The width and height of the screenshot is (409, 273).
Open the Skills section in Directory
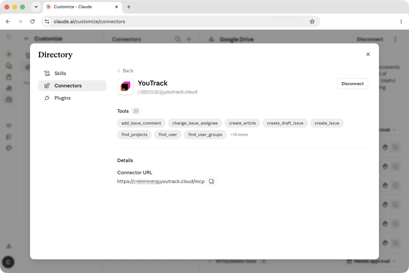tap(72, 74)
